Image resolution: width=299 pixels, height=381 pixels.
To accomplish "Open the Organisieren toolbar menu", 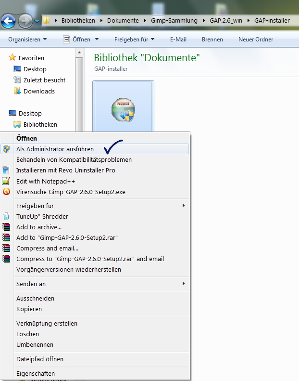I will (x=27, y=39).
